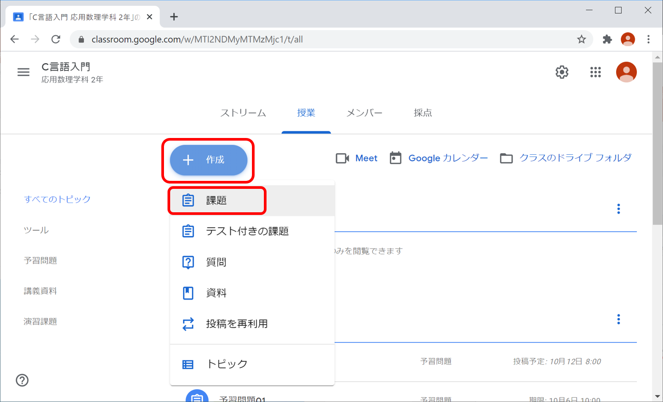Select 質問 from the create menu
Viewport: 663px width, 402px height.
(x=252, y=262)
